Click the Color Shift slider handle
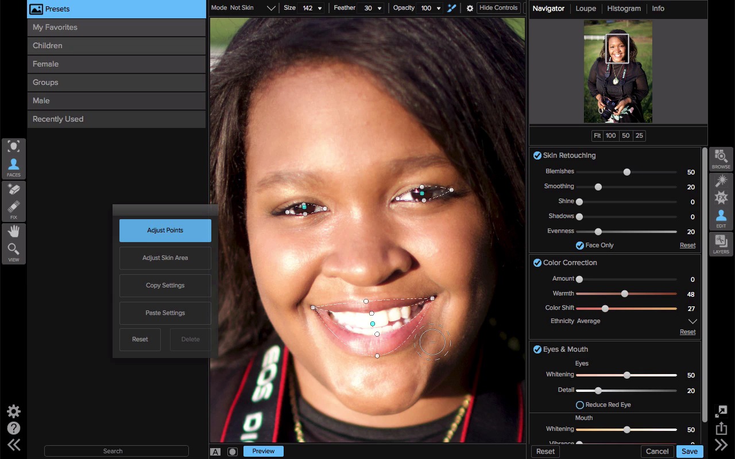Image resolution: width=735 pixels, height=459 pixels. tap(605, 309)
